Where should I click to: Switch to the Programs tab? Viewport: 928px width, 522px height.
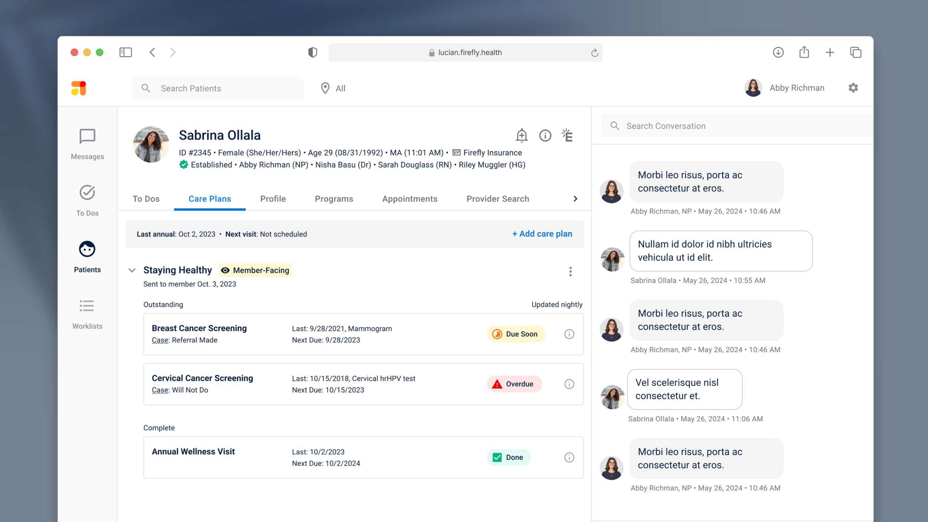(334, 199)
